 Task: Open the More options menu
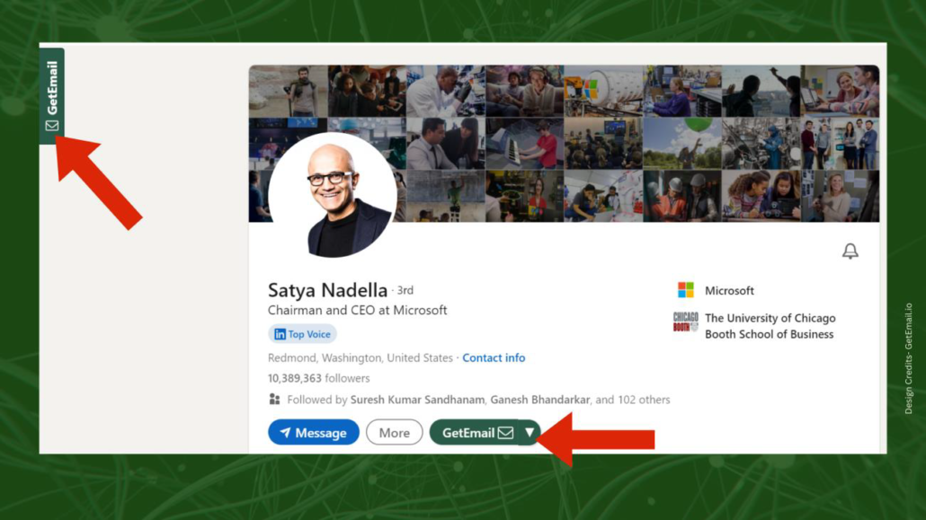(394, 433)
